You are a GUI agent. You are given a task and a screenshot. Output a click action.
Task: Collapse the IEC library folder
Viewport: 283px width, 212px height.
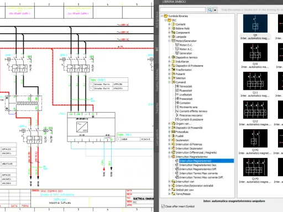(x=165, y=20)
